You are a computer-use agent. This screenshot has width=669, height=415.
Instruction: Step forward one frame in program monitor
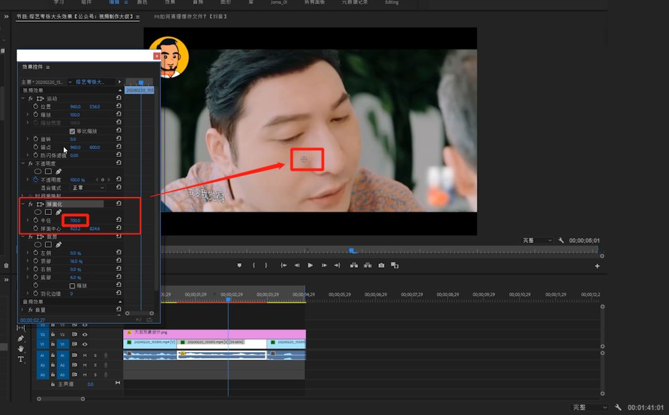(x=324, y=265)
